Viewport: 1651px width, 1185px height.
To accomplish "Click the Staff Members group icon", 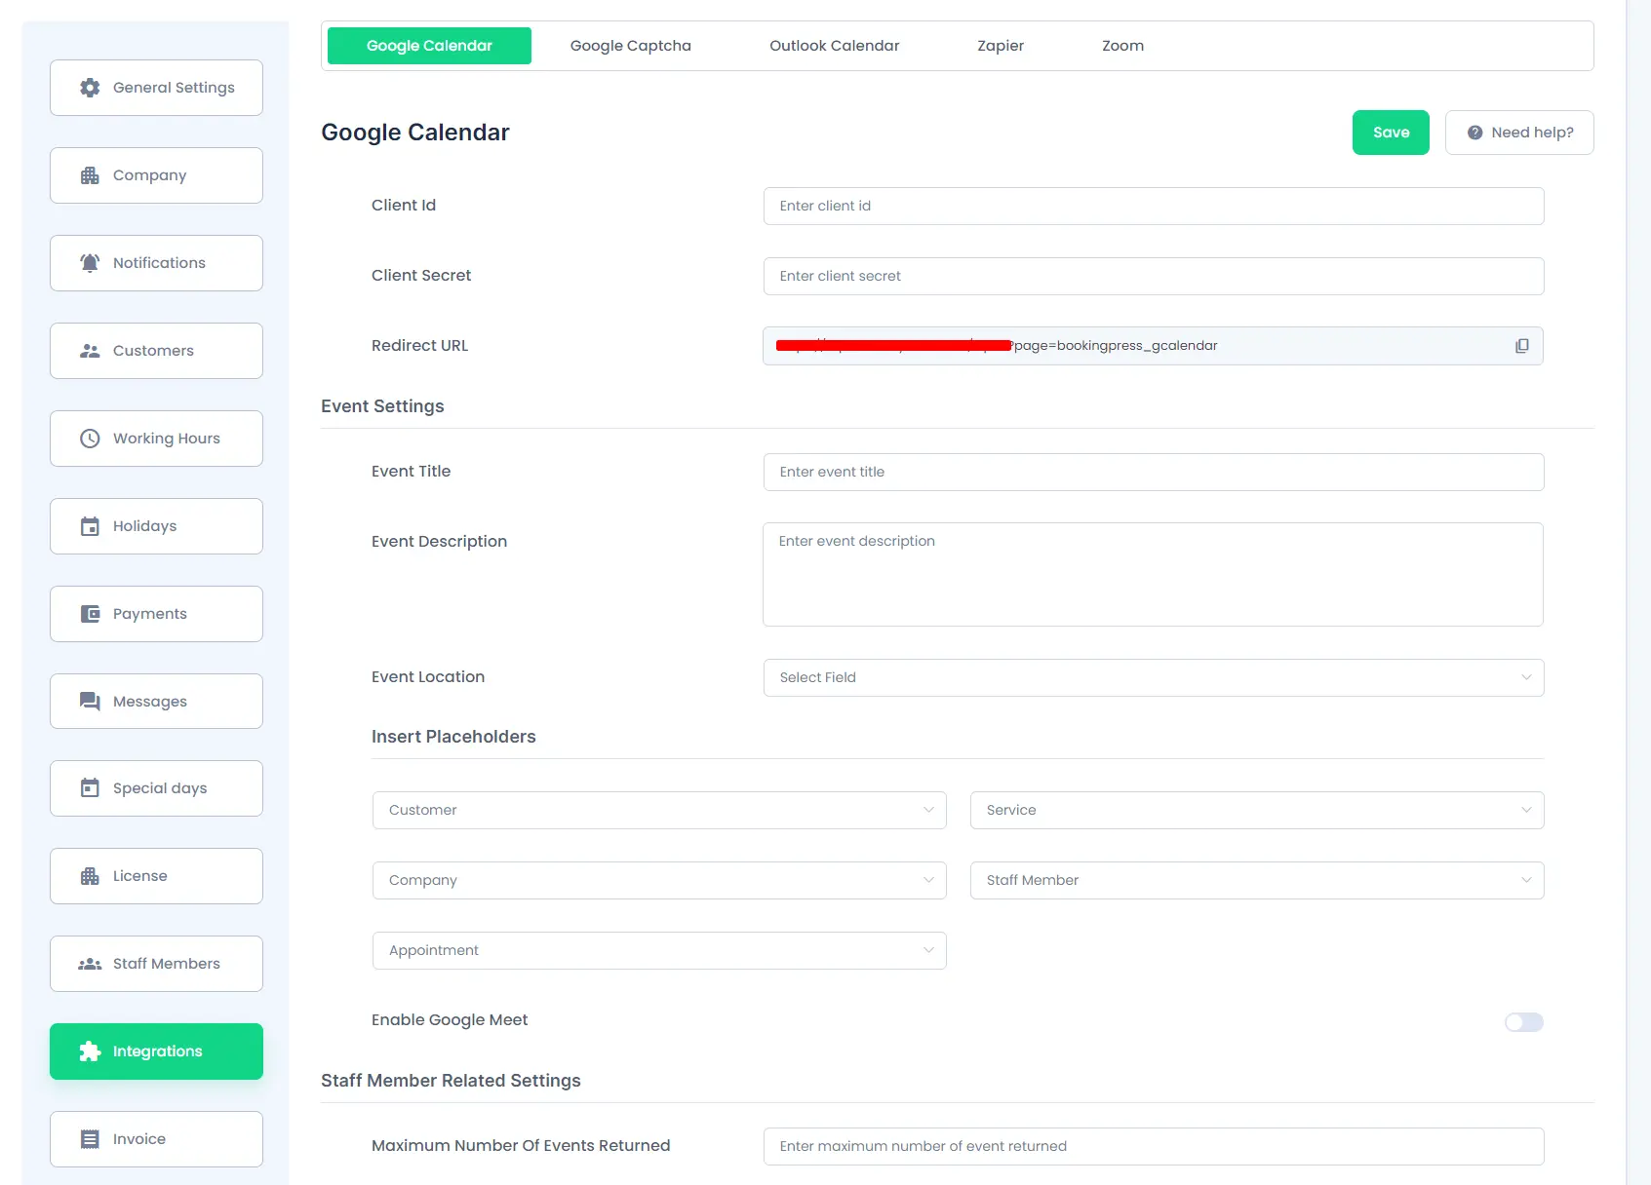I will pos(90,964).
